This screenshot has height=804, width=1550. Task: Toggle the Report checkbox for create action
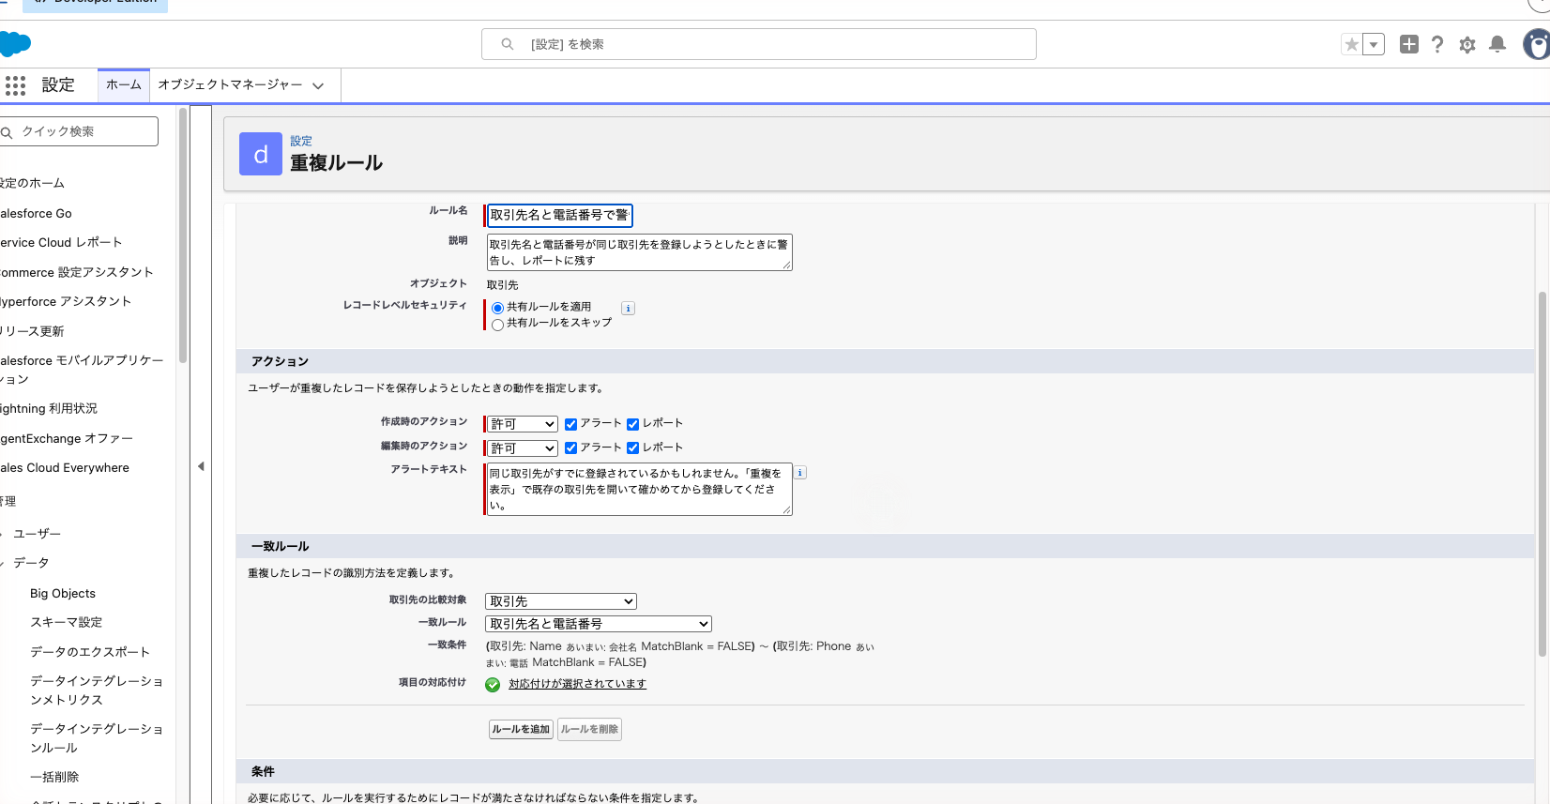[632, 424]
